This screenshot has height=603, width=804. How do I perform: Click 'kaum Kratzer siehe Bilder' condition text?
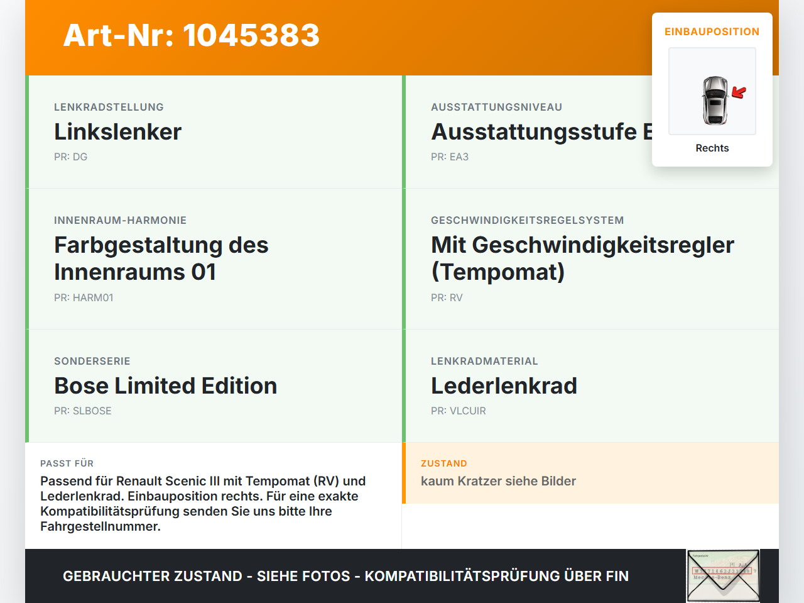pos(498,481)
